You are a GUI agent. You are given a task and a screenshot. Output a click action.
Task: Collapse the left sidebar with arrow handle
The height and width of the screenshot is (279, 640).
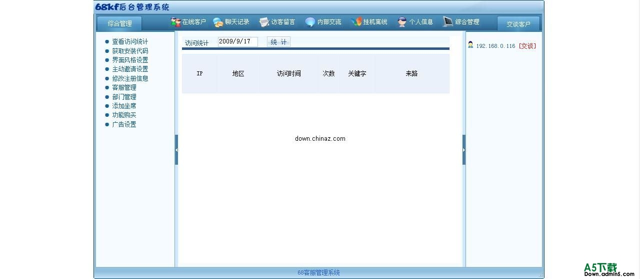tap(176, 150)
